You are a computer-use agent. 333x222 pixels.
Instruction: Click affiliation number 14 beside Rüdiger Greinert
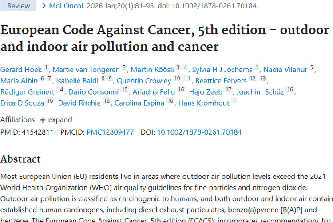[61, 90]
